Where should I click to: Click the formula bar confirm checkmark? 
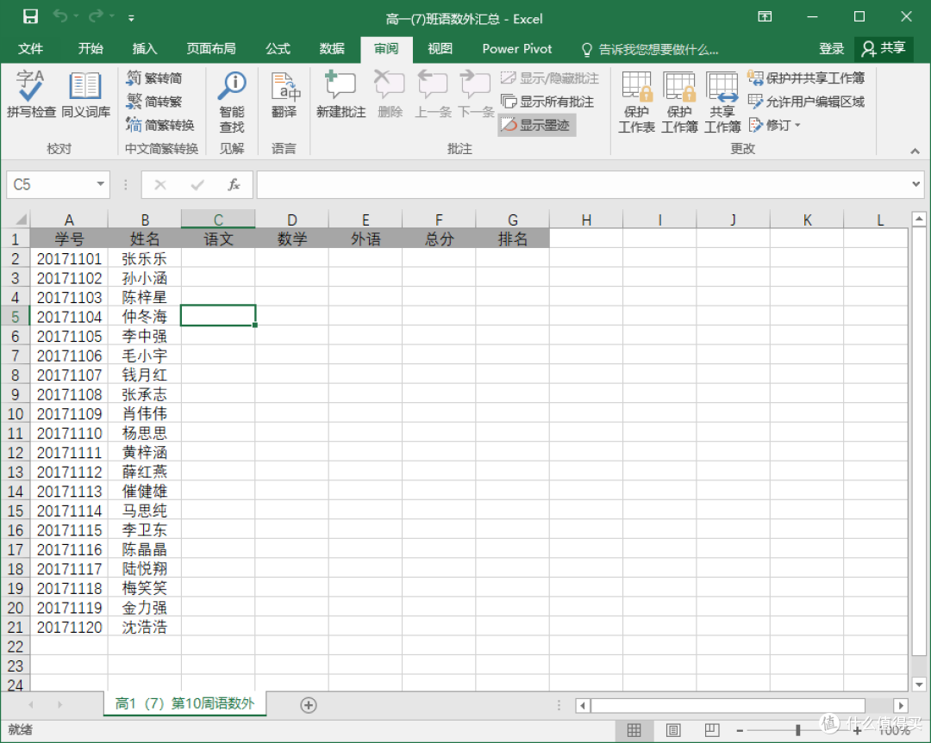pos(197,185)
